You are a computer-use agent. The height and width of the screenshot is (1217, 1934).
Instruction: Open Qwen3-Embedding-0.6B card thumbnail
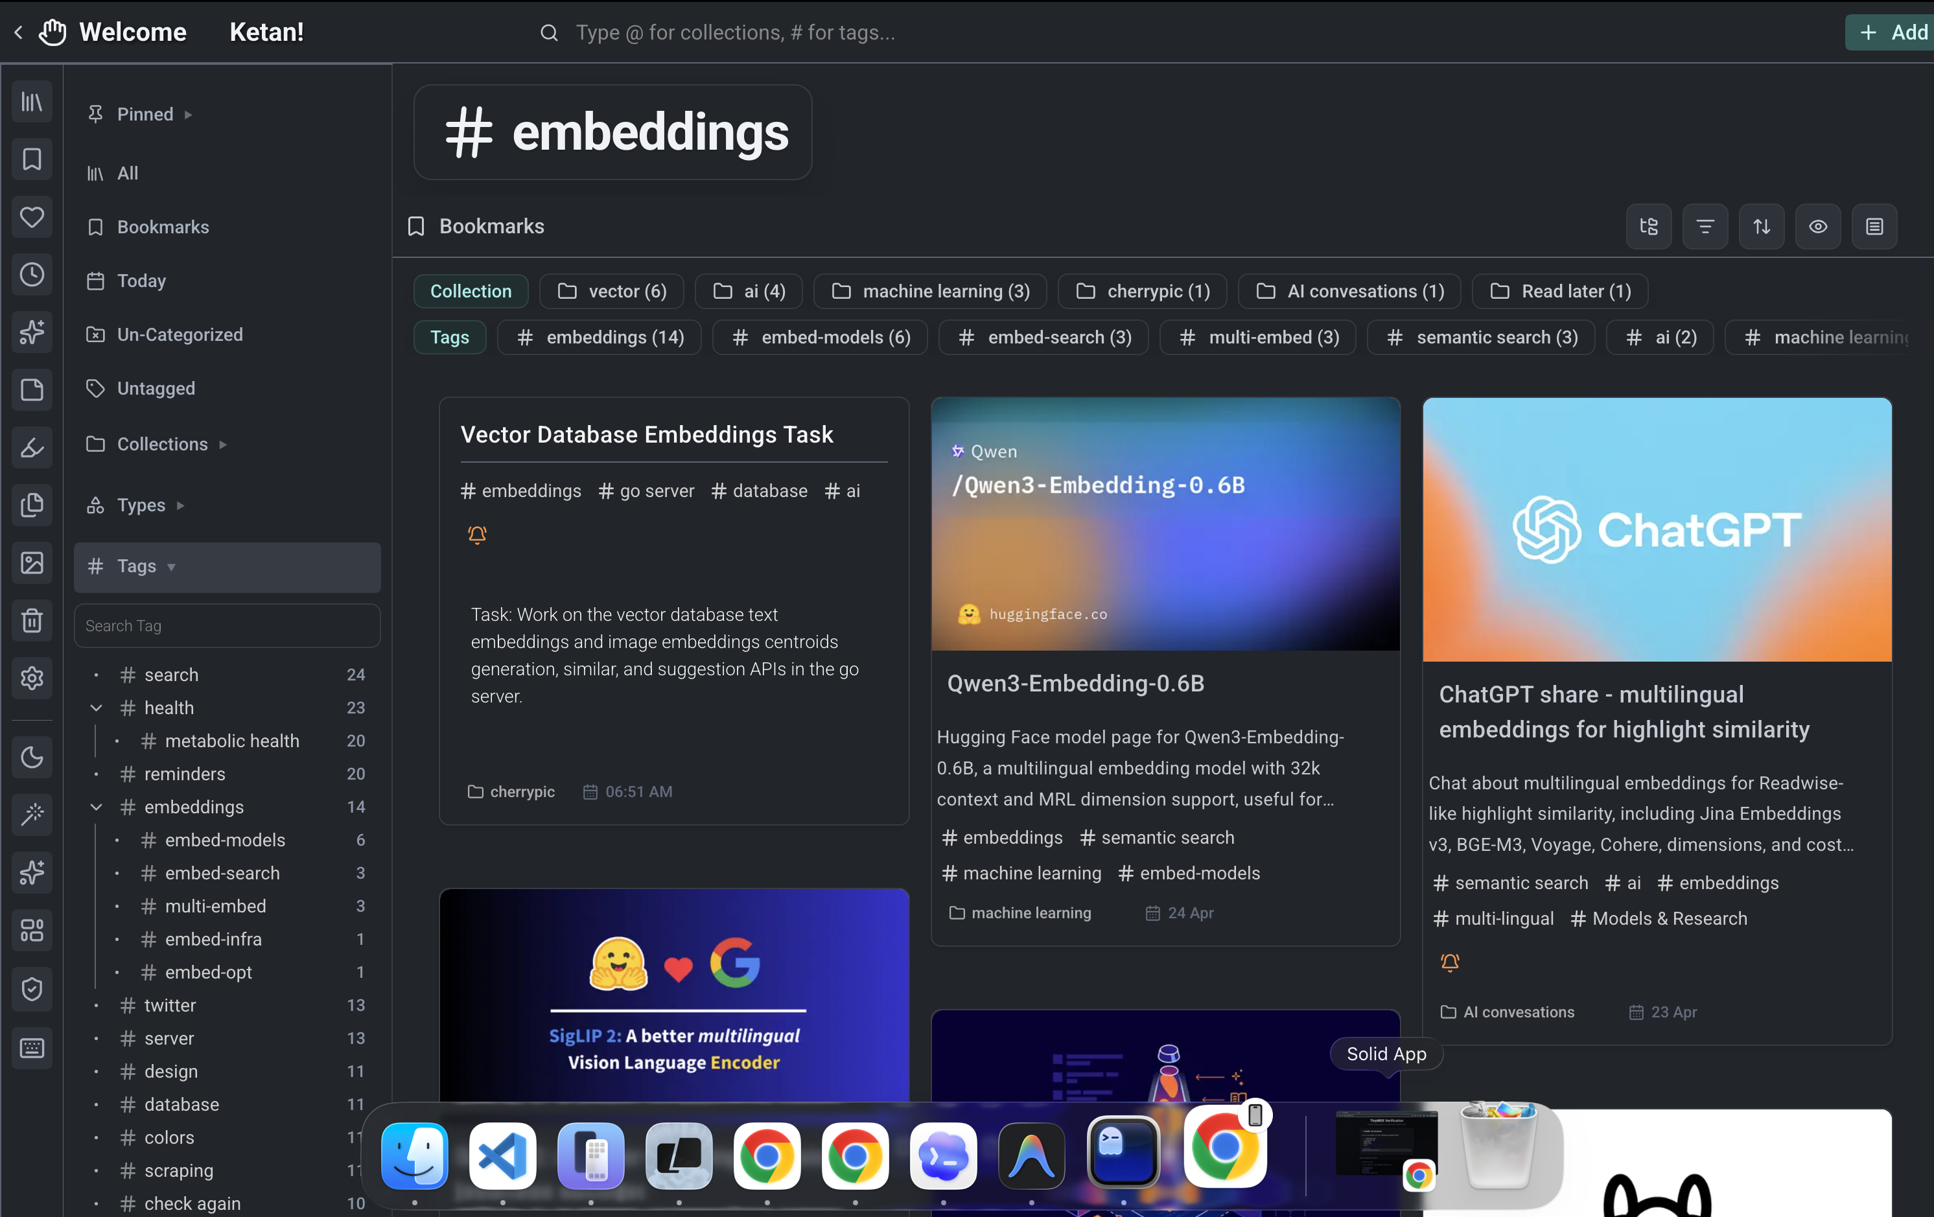[1165, 524]
